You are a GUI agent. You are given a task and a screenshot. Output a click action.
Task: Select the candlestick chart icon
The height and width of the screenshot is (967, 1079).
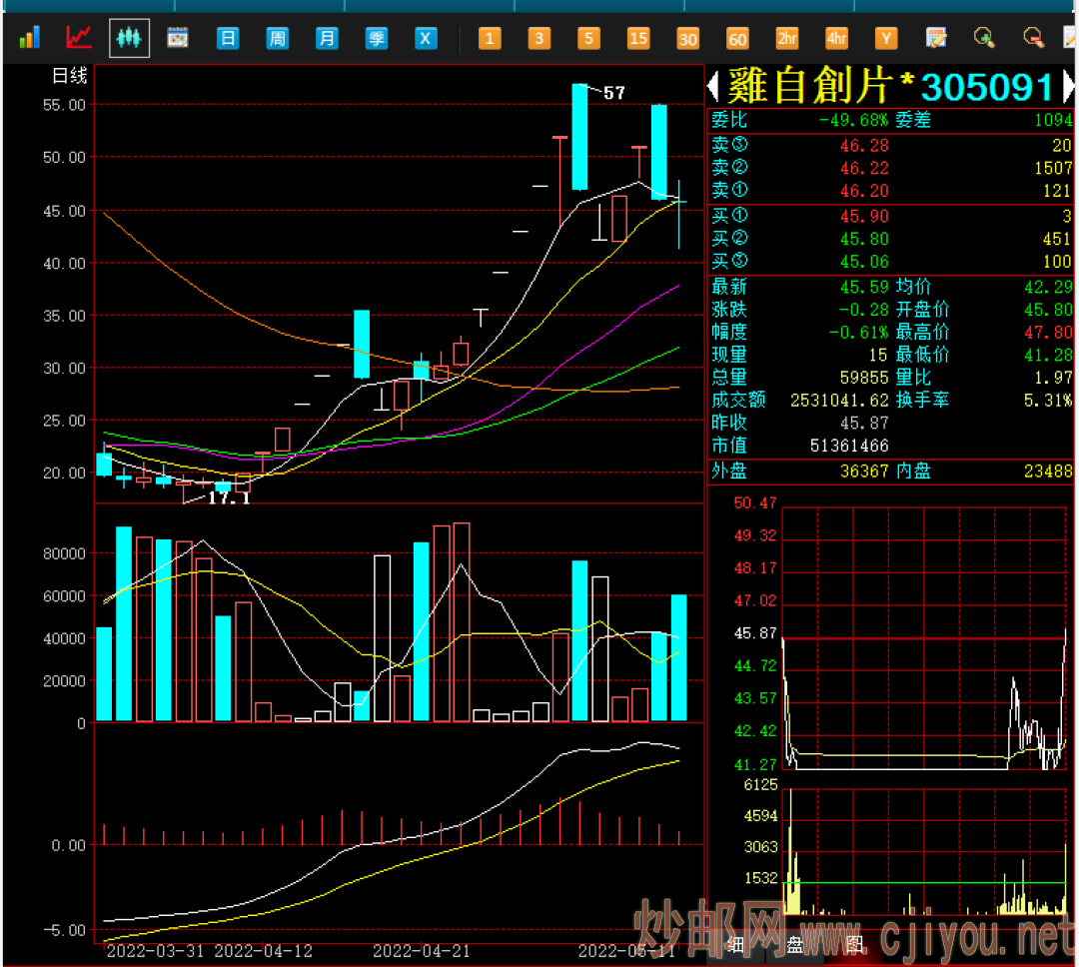pyautogui.click(x=129, y=38)
